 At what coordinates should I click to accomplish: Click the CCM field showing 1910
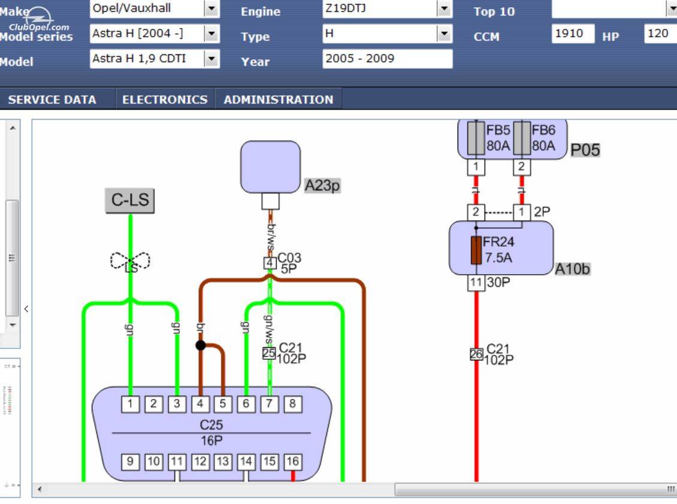pyautogui.click(x=573, y=34)
